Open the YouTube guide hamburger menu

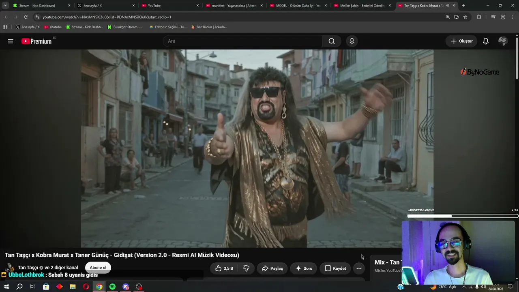pos(11,41)
